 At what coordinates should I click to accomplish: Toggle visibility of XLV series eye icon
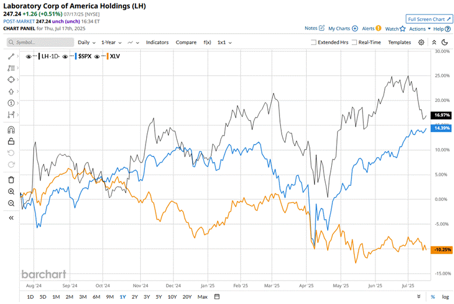97,56
